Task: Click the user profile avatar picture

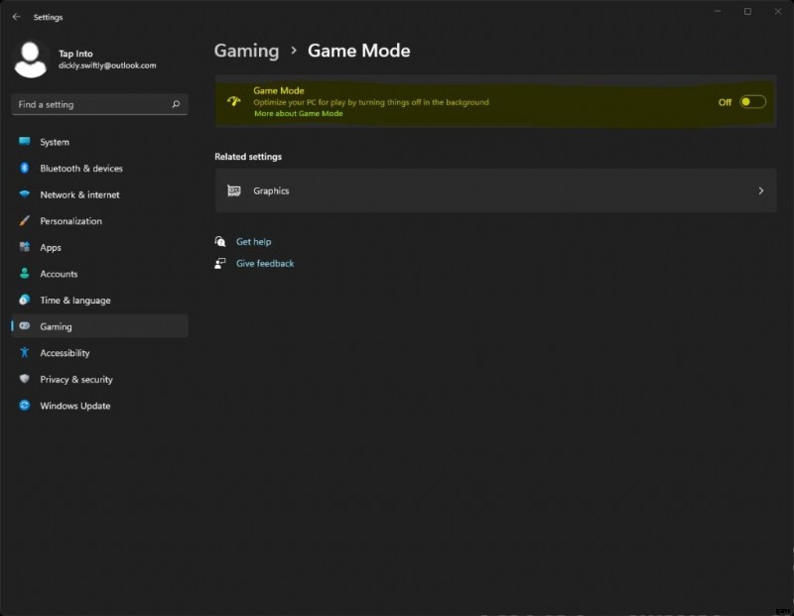Action: click(x=31, y=60)
